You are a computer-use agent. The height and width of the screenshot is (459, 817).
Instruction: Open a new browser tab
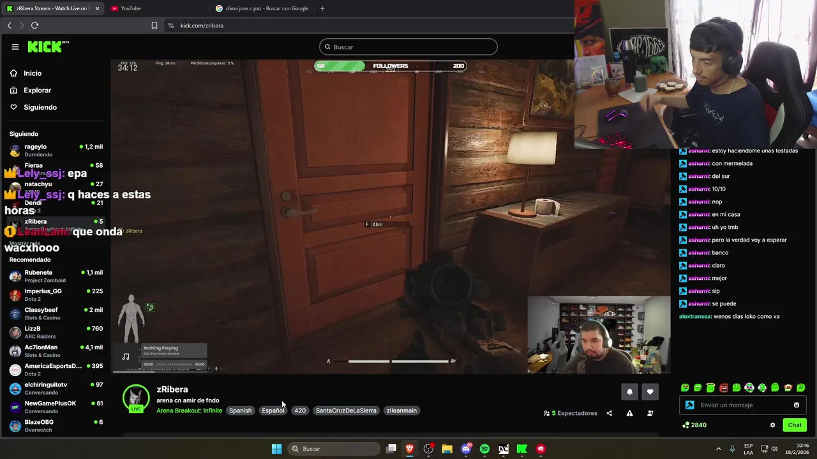coord(322,8)
